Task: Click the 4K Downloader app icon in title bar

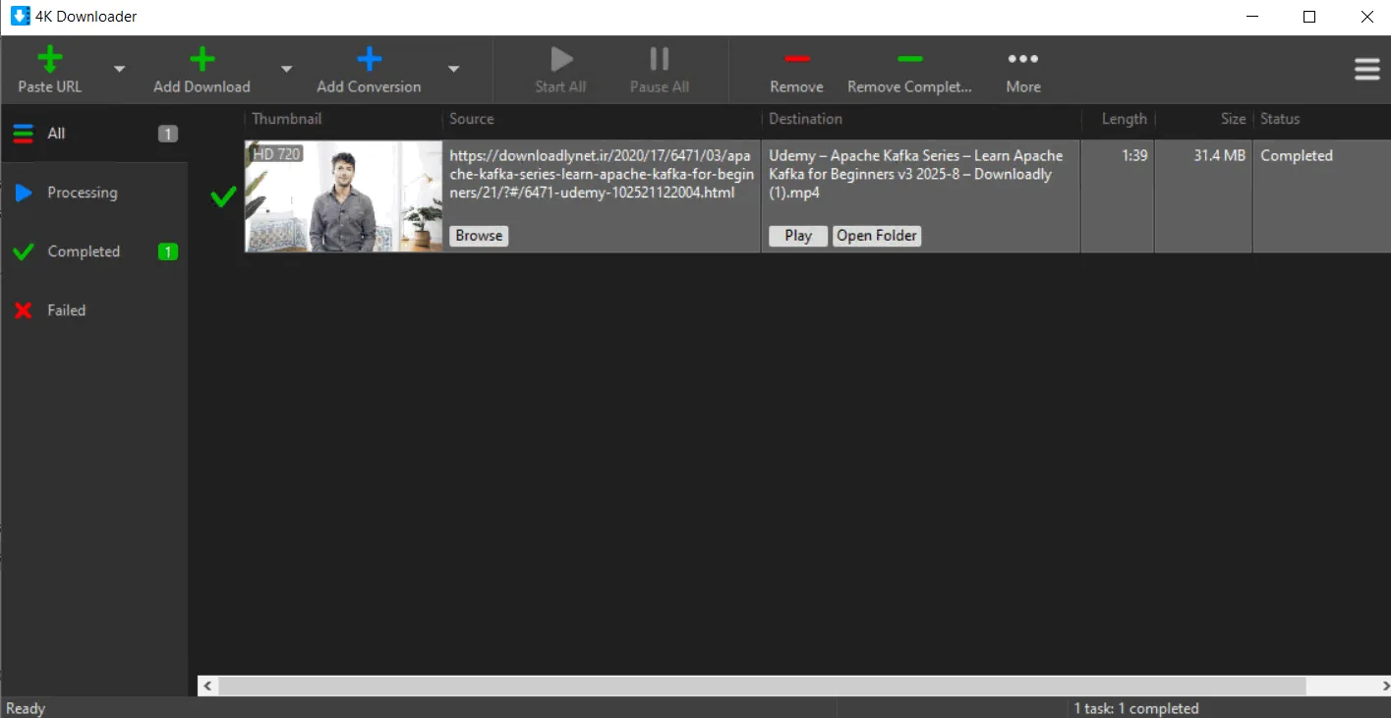Action: point(20,16)
